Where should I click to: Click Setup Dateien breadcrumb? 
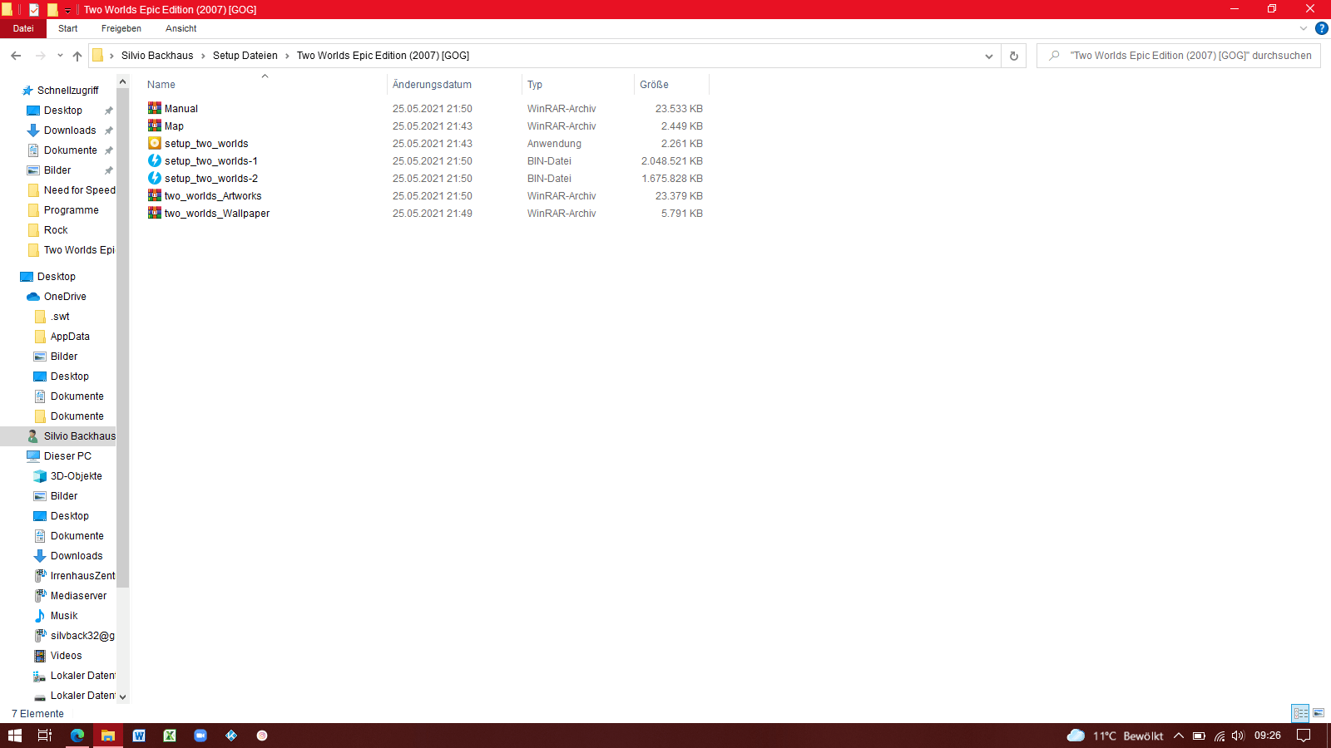(x=245, y=56)
